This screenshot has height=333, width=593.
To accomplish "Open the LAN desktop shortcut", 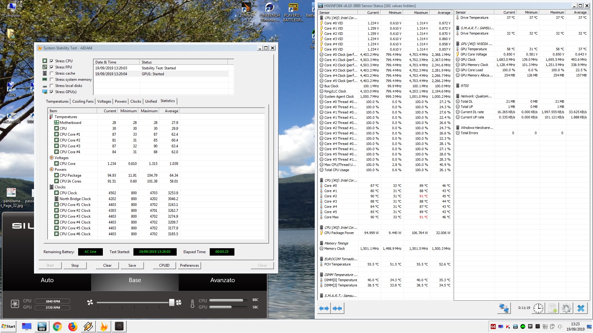I will [x=11, y=89].
